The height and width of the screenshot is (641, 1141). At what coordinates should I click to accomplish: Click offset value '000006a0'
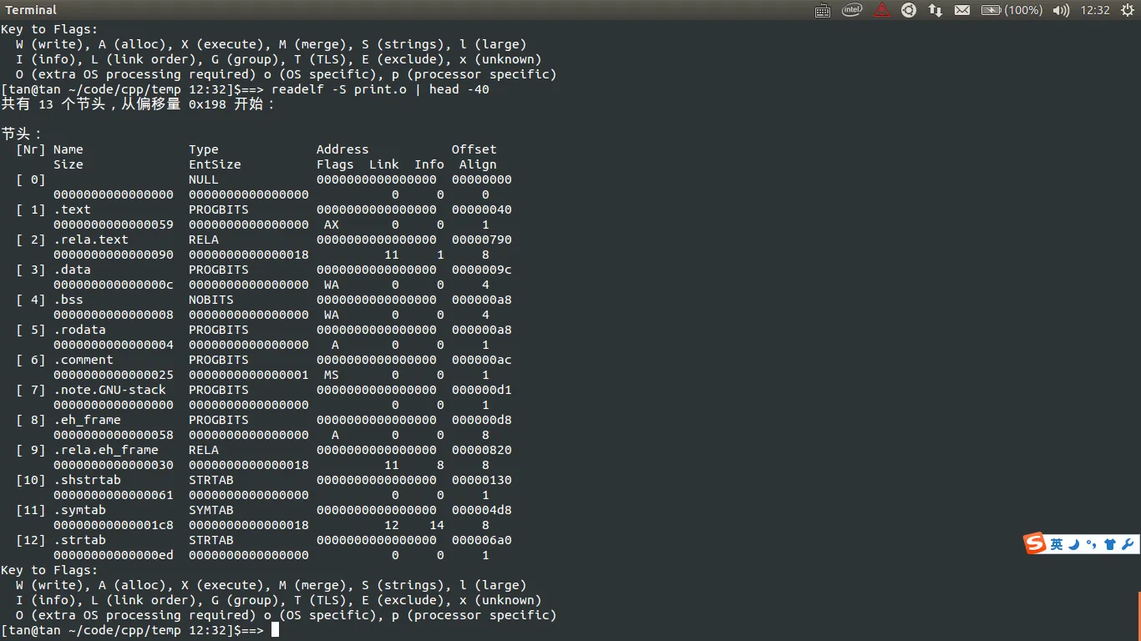[482, 540]
